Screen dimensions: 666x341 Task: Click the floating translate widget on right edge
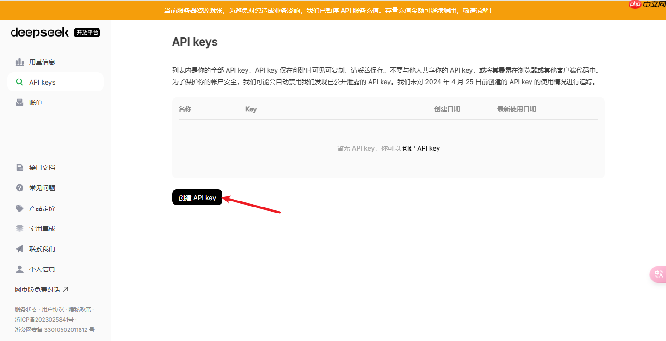tap(658, 274)
